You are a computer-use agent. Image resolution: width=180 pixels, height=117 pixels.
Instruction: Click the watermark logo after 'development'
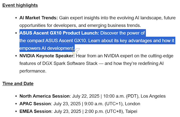click(x=75, y=51)
